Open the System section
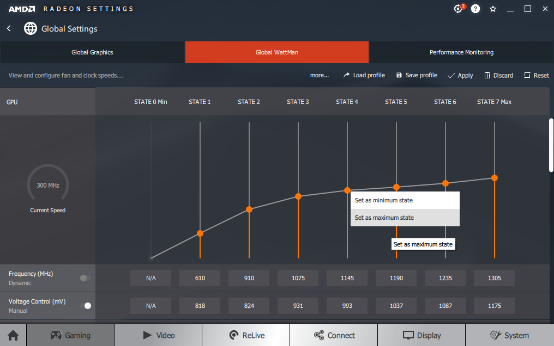The height and width of the screenshot is (346, 554). 509,335
